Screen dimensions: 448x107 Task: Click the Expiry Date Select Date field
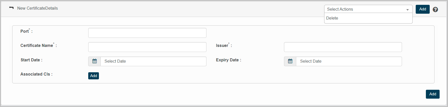(x=349, y=61)
